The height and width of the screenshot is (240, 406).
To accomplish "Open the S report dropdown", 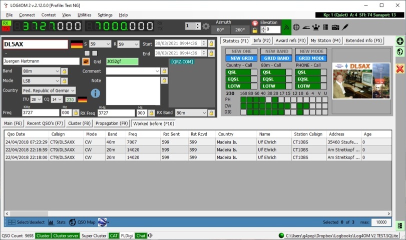I will pyautogui.click(x=100, y=44).
